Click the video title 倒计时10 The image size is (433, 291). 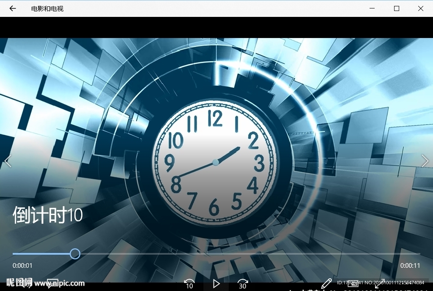[x=48, y=215]
